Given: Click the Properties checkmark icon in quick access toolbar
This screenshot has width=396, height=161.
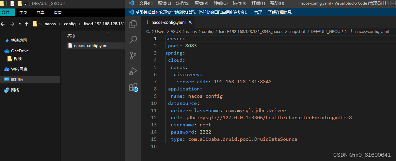Looking at the screenshot, I should tap(12, 3).
